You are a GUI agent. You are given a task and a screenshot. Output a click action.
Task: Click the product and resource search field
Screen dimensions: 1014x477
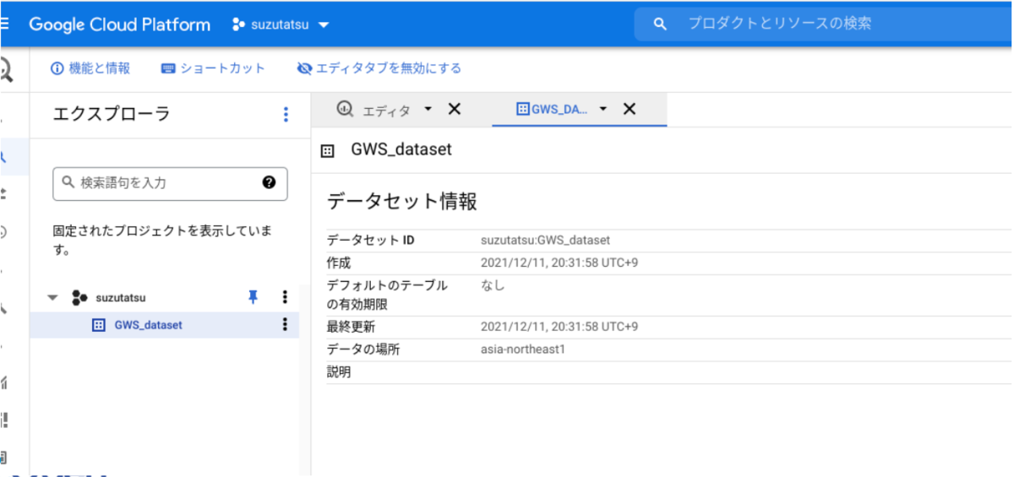coord(824,24)
